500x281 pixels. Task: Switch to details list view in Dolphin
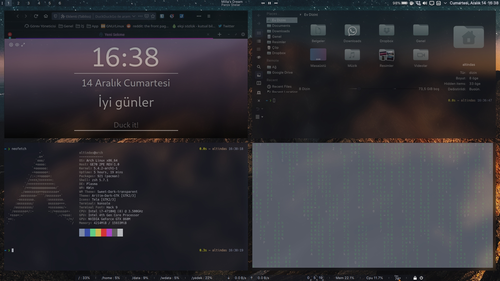(259, 41)
